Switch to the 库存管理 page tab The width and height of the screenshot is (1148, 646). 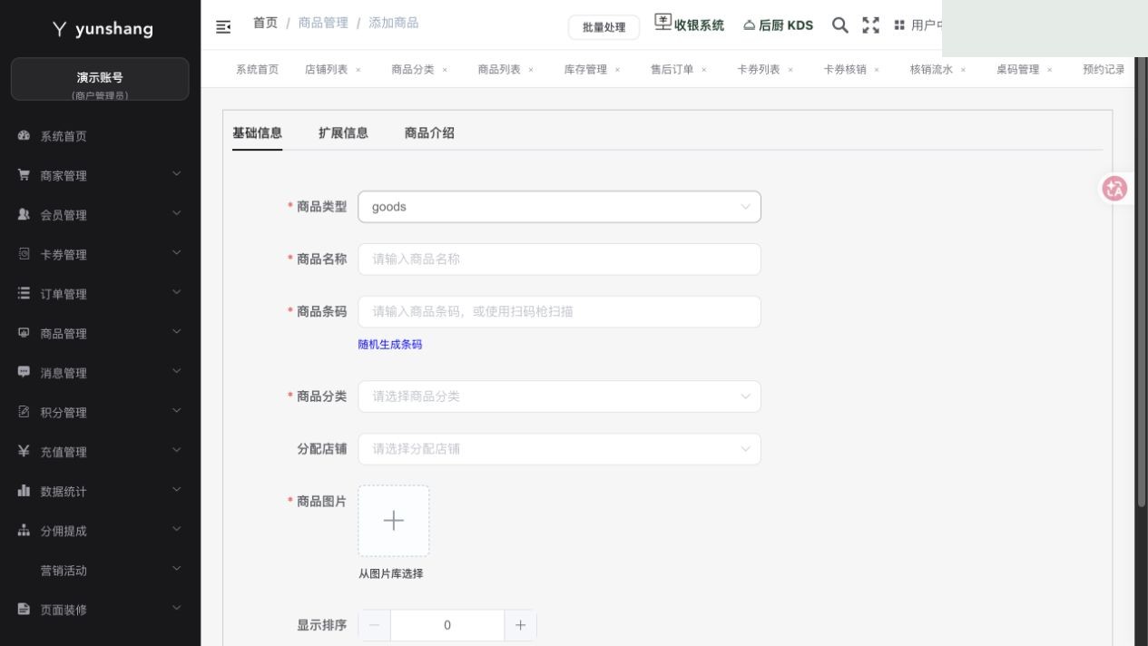[x=585, y=70]
